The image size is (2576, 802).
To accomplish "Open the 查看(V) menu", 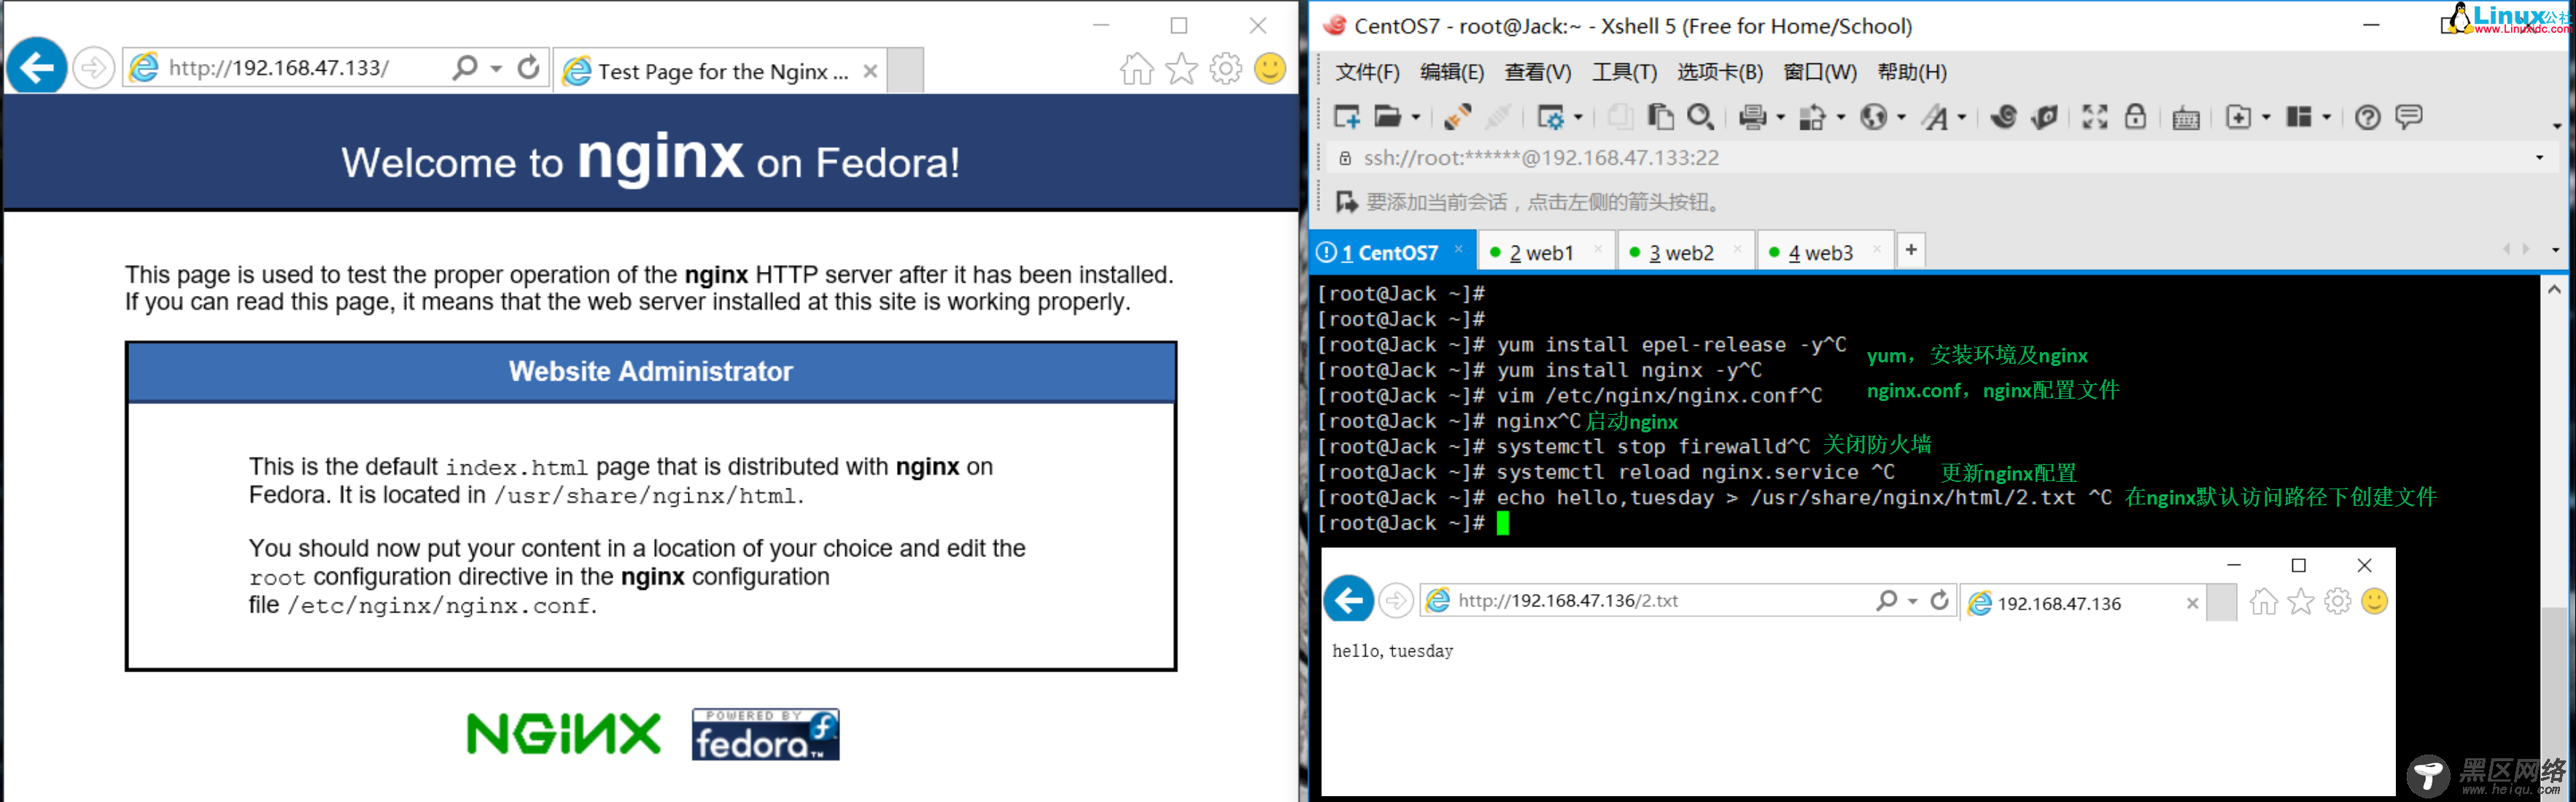I will coord(1538,72).
